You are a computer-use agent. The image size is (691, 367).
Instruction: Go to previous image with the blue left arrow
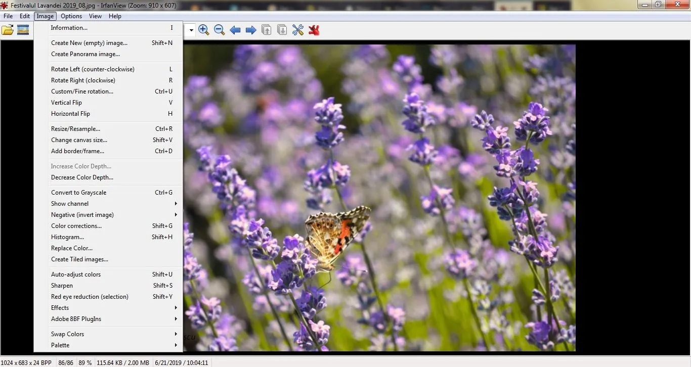(x=235, y=29)
